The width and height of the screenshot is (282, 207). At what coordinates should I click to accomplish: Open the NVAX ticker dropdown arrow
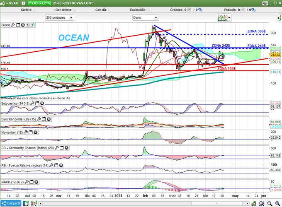click(x=7, y=3)
